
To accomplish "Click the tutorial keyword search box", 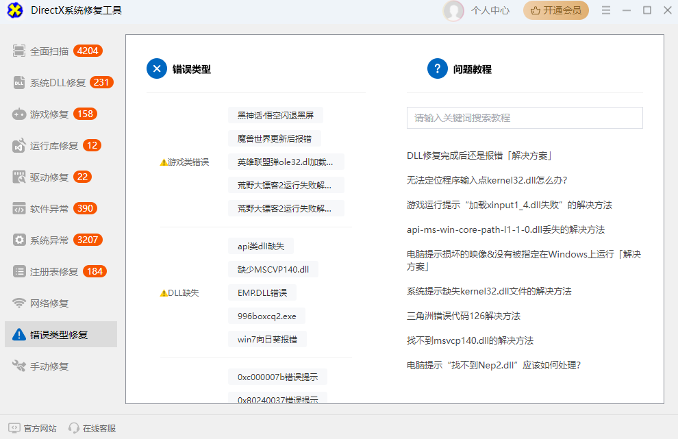I will (x=525, y=118).
